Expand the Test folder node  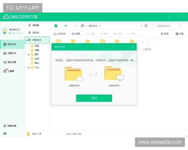29,67
